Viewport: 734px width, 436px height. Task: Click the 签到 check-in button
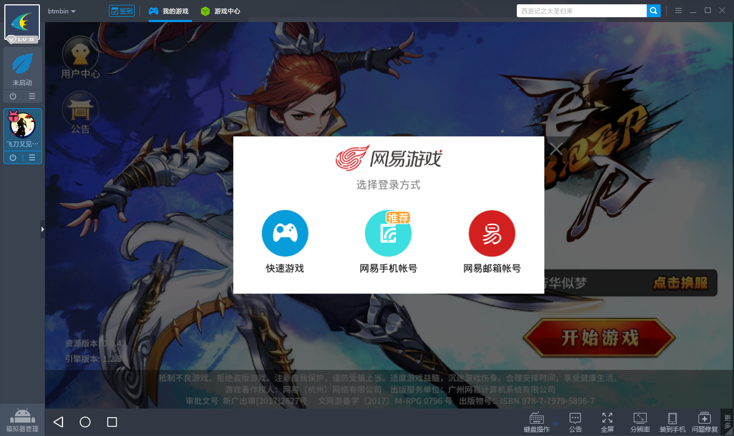(121, 11)
